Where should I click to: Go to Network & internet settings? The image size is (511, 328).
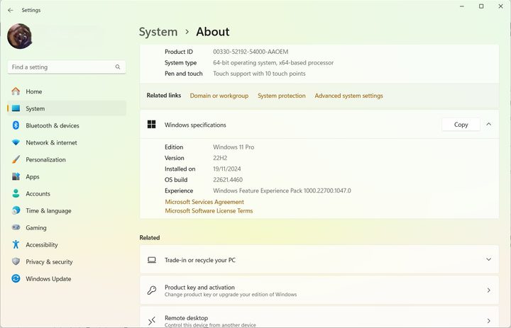67,142
